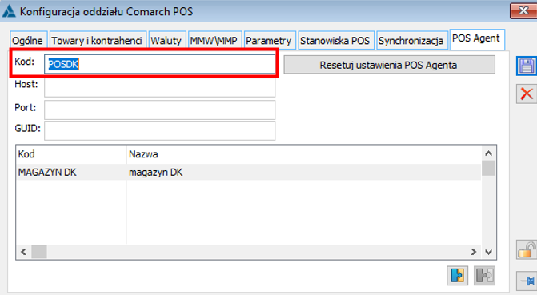
Task: Switch to the Stanowiska POS tab
Action: [x=335, y=41]
